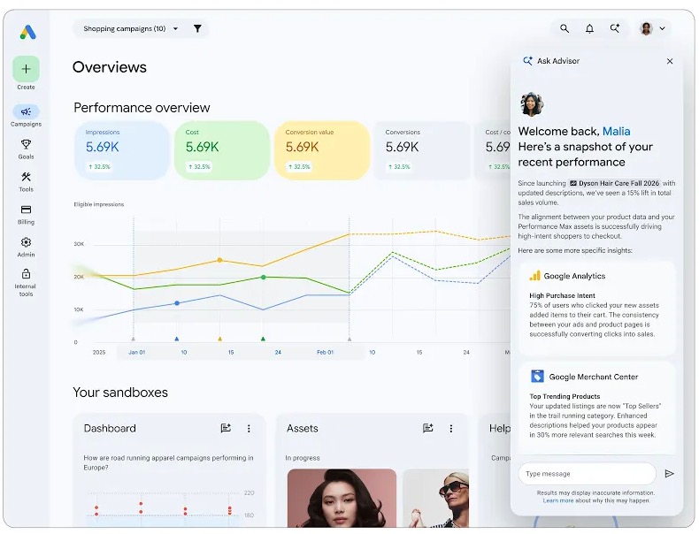Click the Performance overview heading
The height and width of the screenshot is (534, 699).
point(142,107)
